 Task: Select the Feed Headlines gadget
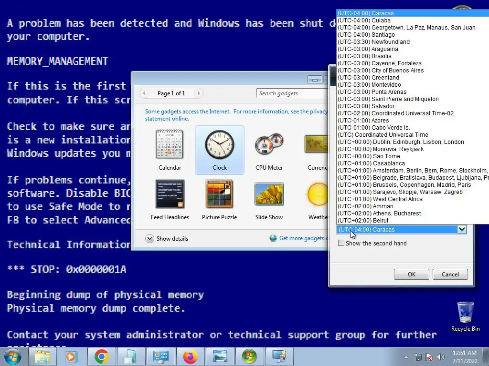(x=170, y=200)
